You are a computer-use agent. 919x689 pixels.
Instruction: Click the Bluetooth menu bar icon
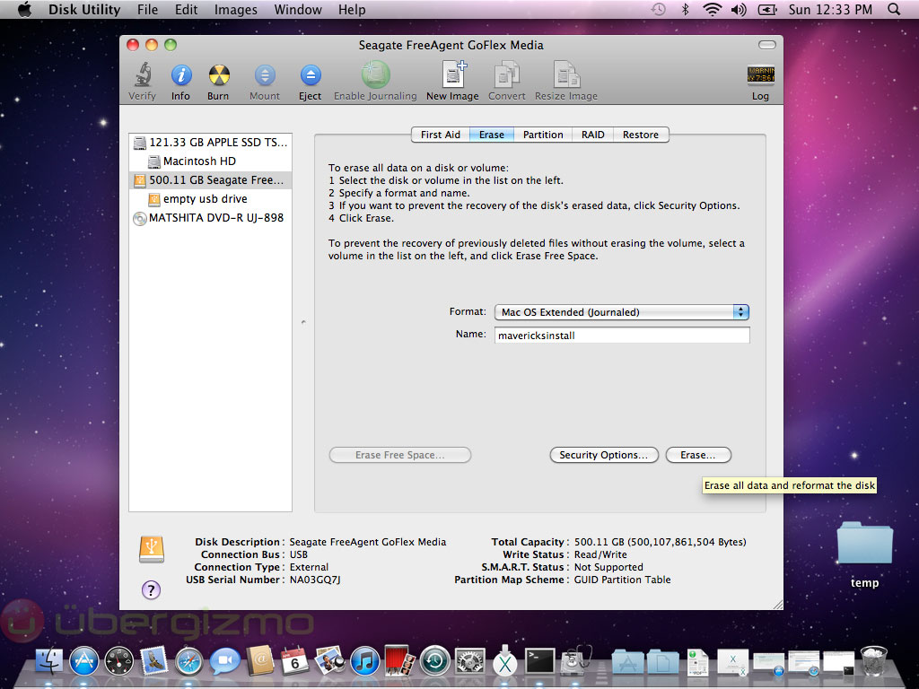pyautogui.click(x=685, y=9)
